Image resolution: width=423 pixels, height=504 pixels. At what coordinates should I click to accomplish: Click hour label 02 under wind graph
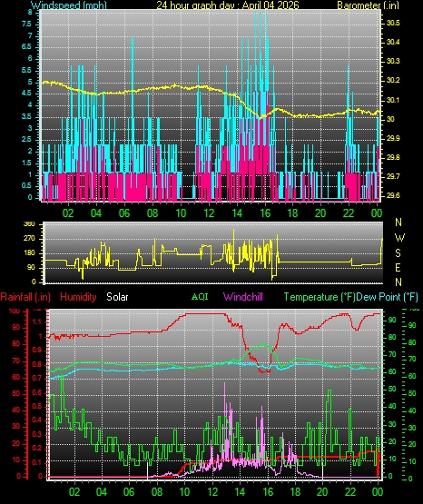coord(68,213)
